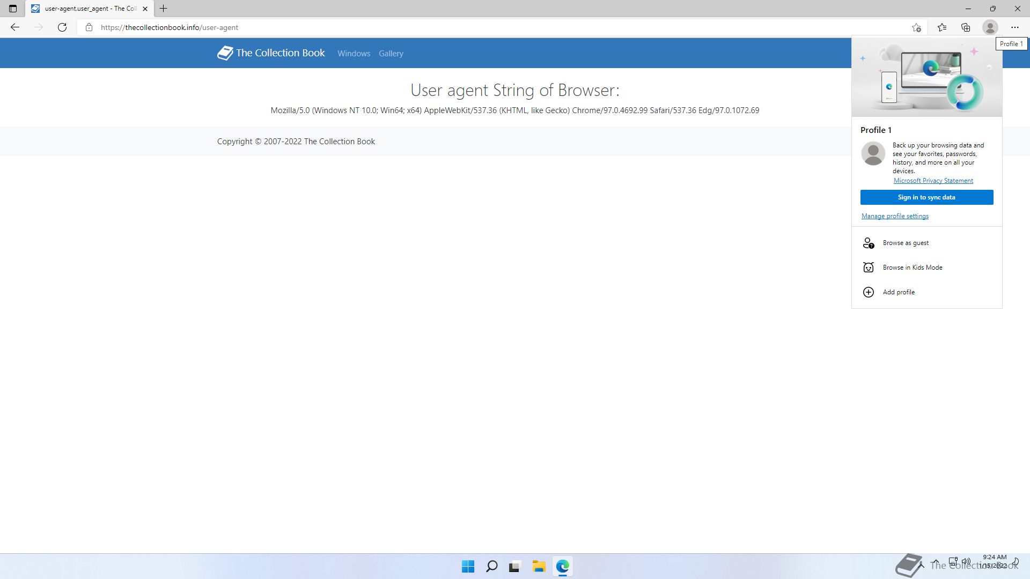The width and height of the screenshot is (1030, 579).
Task: Click The Collection Book logo
Action: [x=271, y=53]
